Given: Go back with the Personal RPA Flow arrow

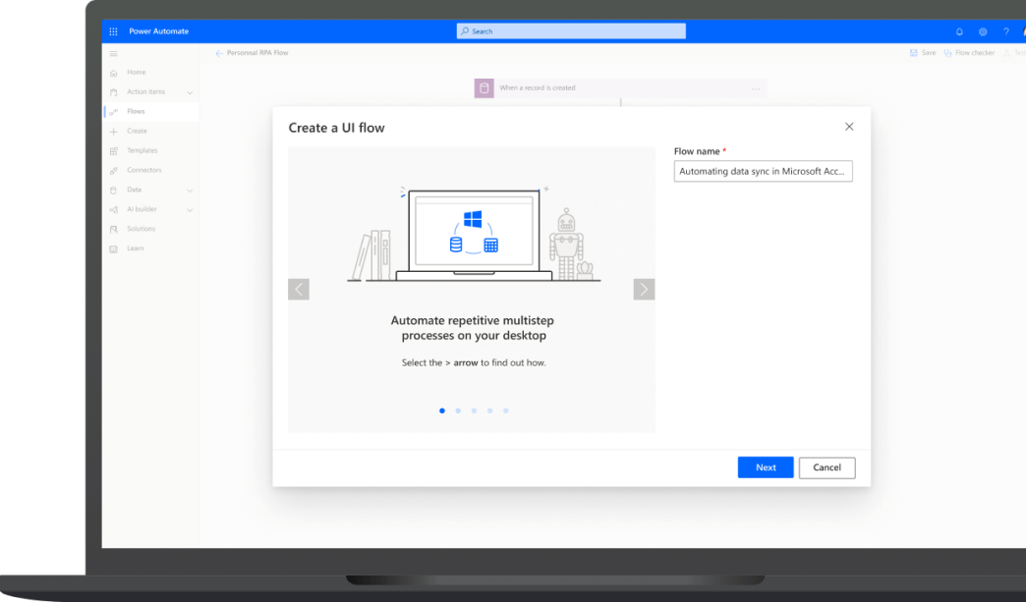Looking at the screenshot, I should point(218,54).
